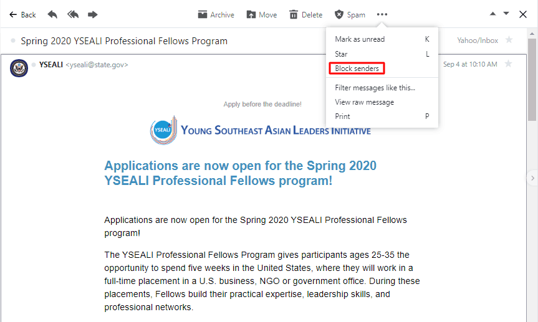The height and width of the screenshot is (322, 538).
Task: Open the three-dots more options menu
Action: click(x=382, y=14)
